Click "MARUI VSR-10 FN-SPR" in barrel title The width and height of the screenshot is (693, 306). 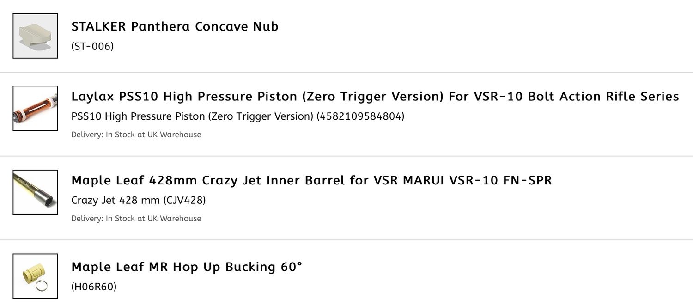tap(477, 180)
